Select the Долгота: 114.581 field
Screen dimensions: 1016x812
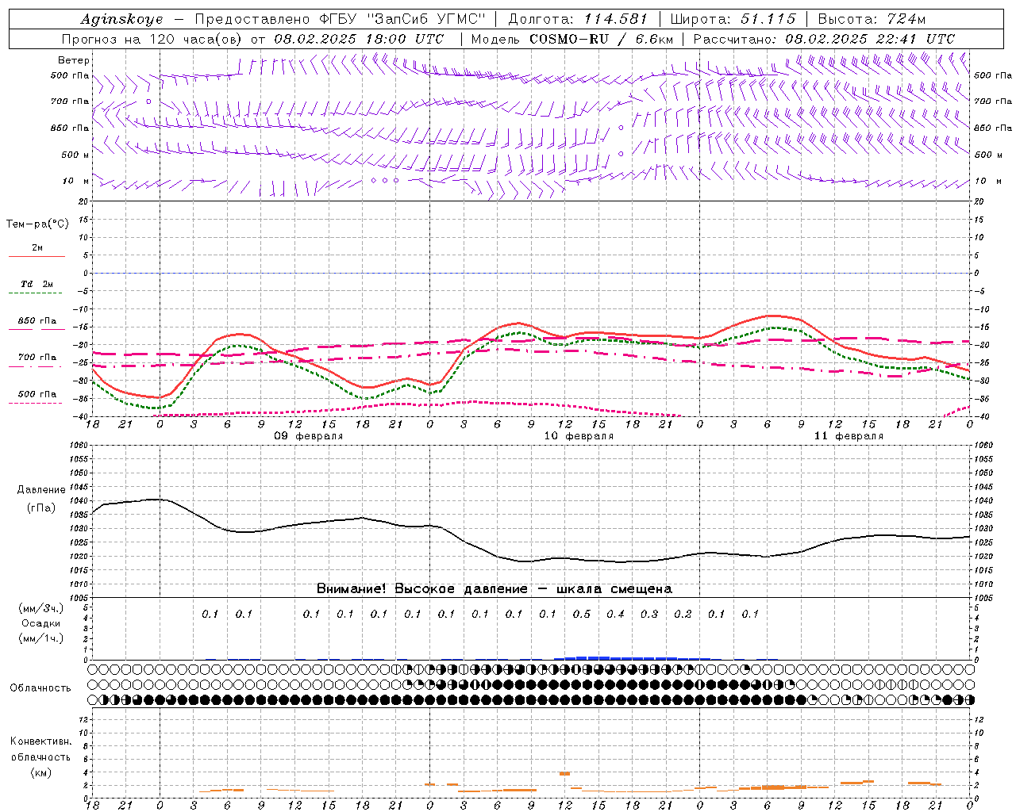(x=578, y=19)
